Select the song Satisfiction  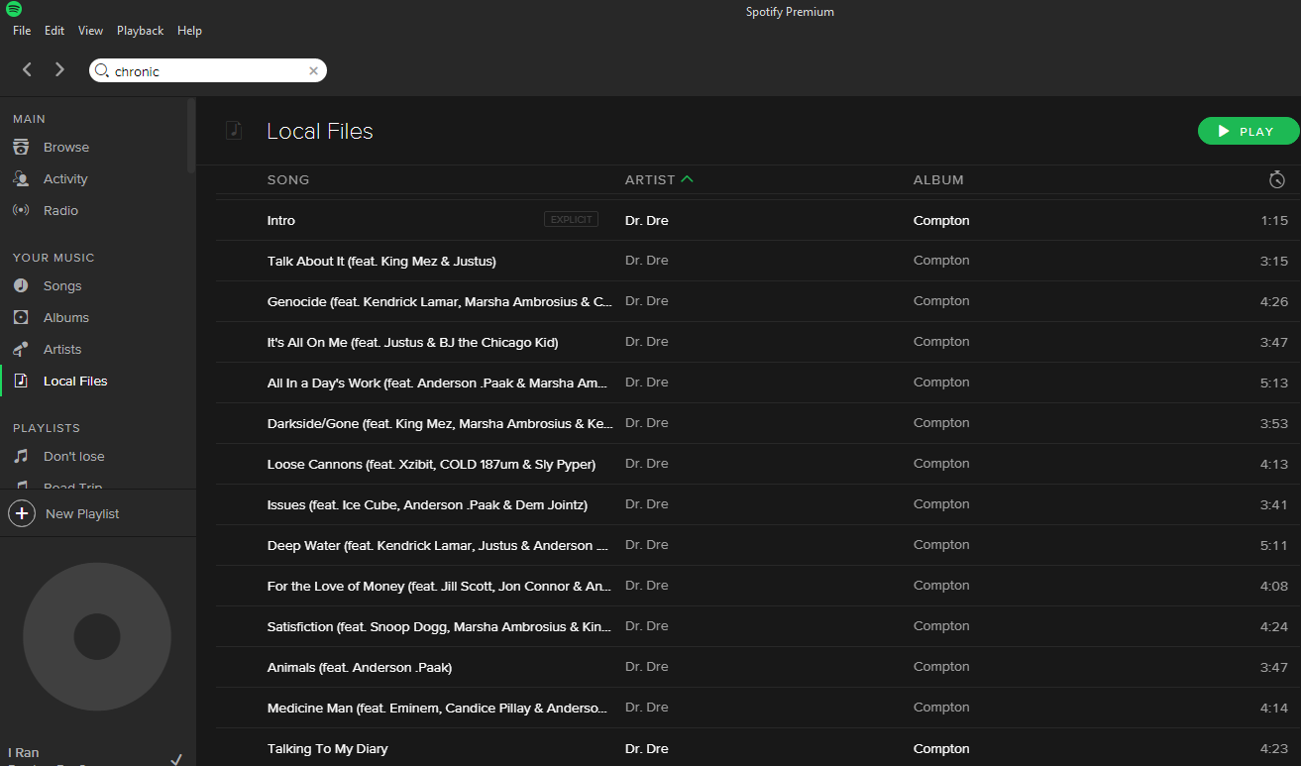pos(440,627)
